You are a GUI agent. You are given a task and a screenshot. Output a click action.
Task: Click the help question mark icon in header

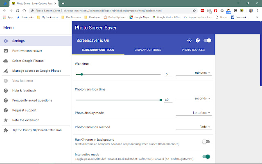coord(198,41)
